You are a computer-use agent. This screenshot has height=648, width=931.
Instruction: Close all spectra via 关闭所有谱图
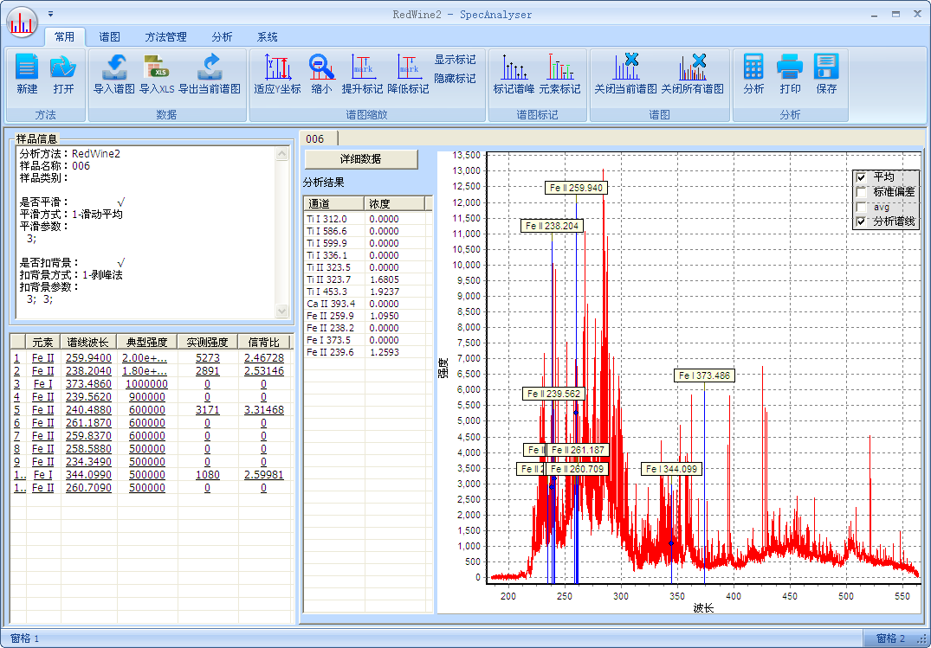point(692,74)
